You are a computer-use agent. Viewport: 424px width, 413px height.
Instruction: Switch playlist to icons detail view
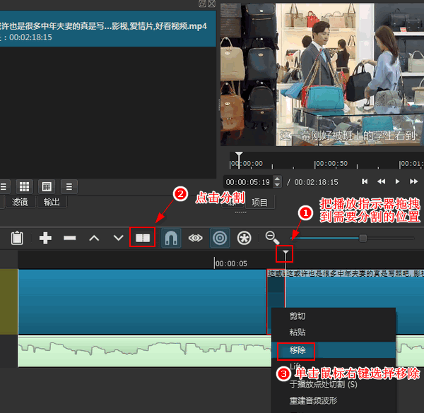click(x=47, y=186)
